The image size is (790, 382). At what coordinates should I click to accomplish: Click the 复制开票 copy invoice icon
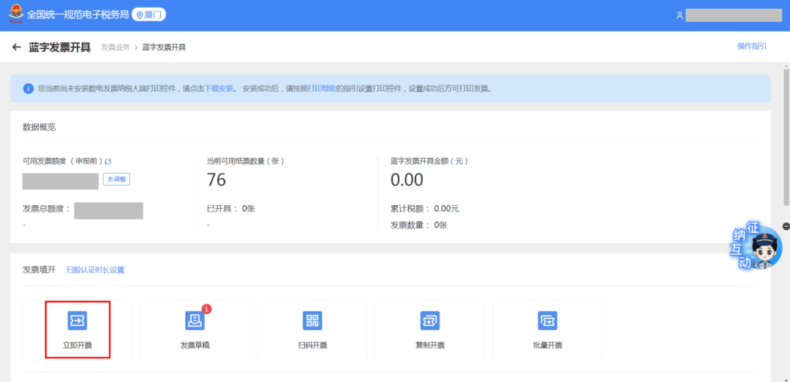coord(429,321)
